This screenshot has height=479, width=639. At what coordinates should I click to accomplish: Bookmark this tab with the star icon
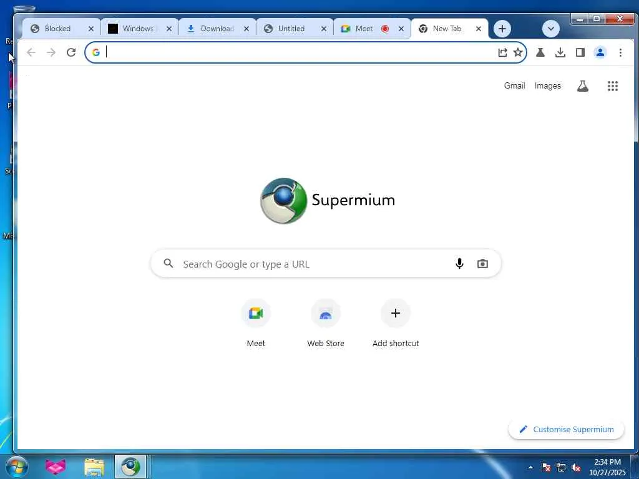pos(517,52)
